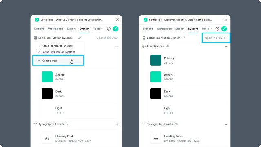261x147 pixels.
Task: Click Dark color swatch in right panel
Action: point(156,94)
